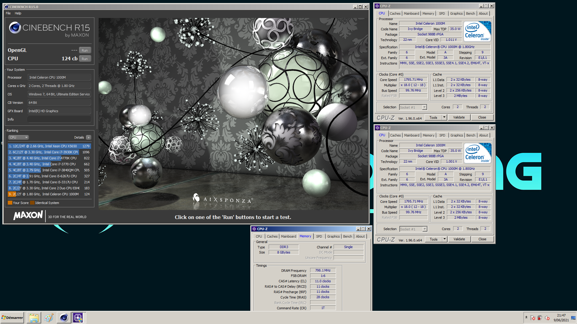
Task: Open Socket #1 dropdown in top CPU-Z window
Action: 413,107
